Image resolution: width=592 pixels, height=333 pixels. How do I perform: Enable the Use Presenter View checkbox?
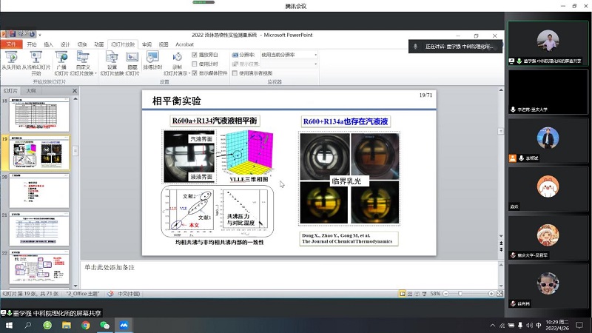point(235,73)
